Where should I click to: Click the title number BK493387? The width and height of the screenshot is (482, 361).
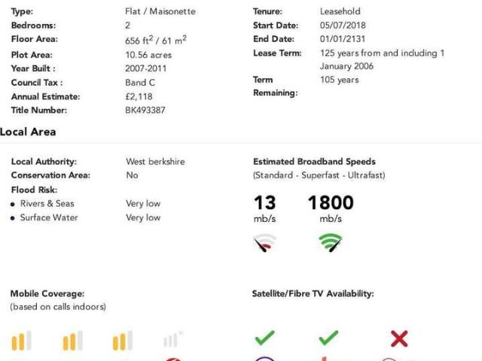coord(145,110)
